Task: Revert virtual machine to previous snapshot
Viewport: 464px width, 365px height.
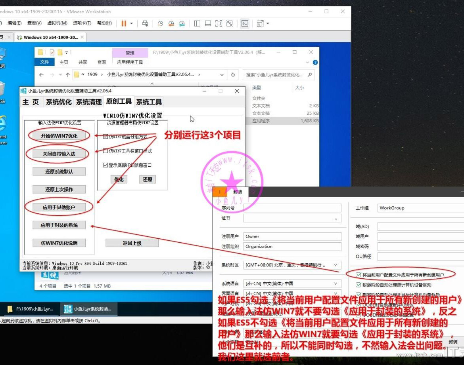Action: 171,23
